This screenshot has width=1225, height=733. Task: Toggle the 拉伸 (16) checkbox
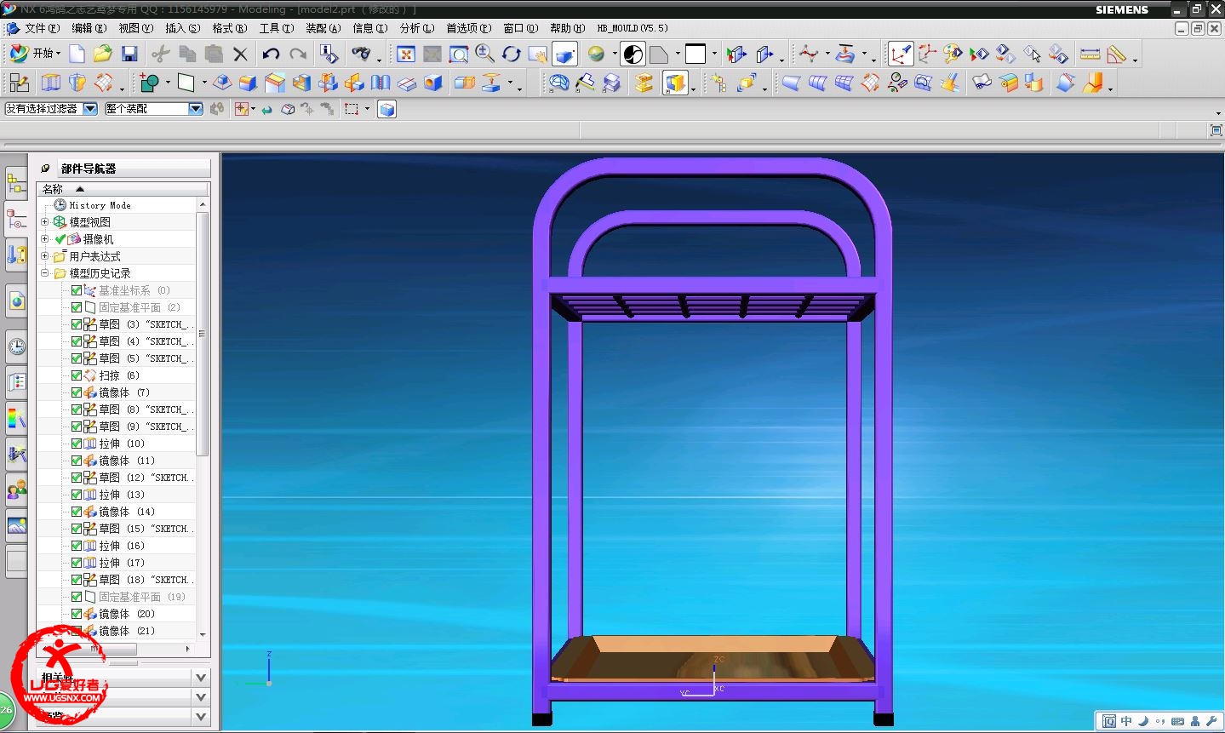[x=77, y=546]
